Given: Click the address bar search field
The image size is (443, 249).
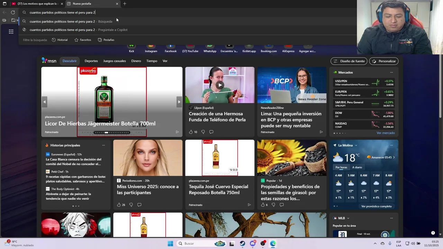Looking at the screenshot, I should point(187,12).
